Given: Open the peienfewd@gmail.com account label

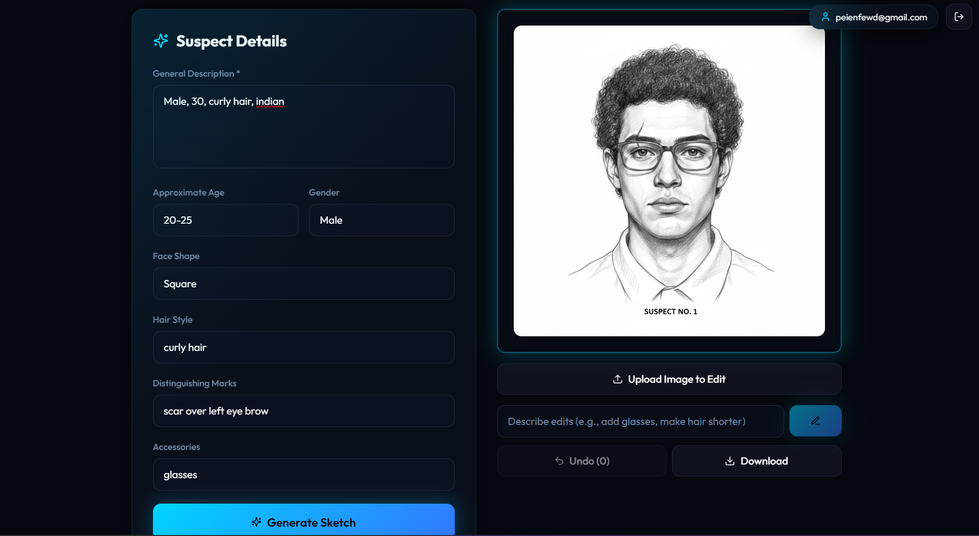Looking at the screenshot, I should pos(881,17).
